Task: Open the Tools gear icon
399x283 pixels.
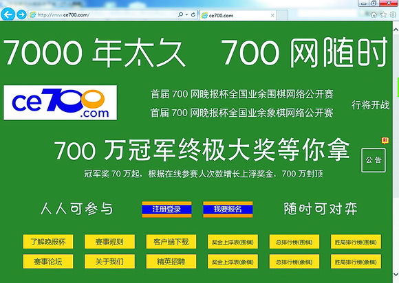Action: pos(393,14)
